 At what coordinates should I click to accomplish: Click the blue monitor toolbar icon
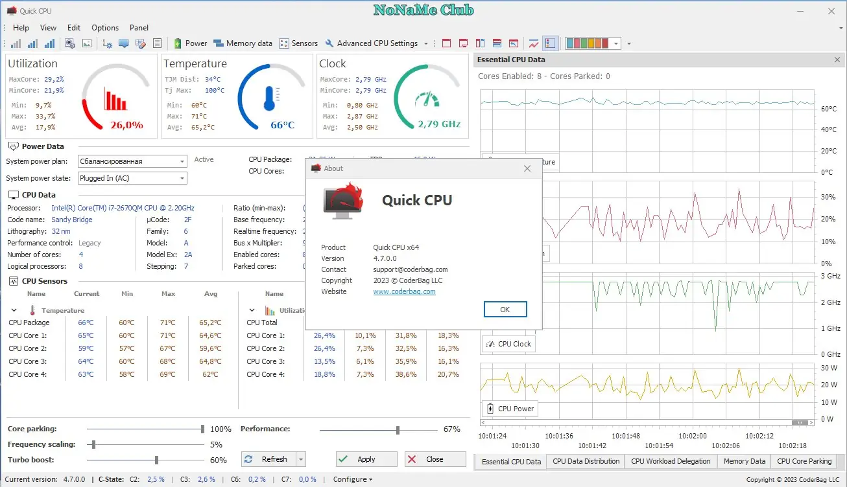(x=123, y=43)
